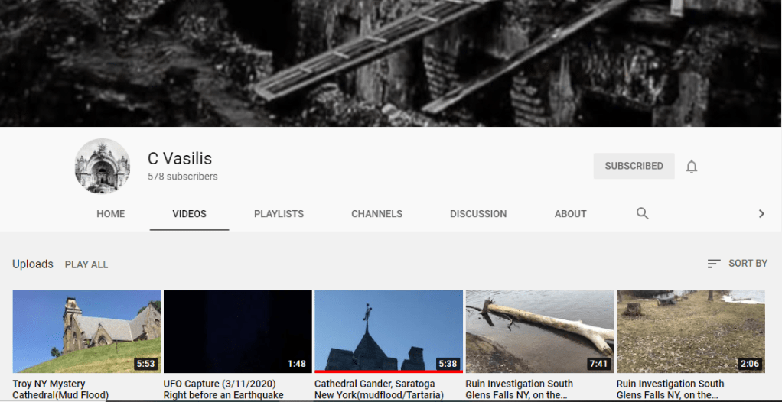Open the Troy NY Mystery Cathedral thumbnail

[x=86, y=331]
